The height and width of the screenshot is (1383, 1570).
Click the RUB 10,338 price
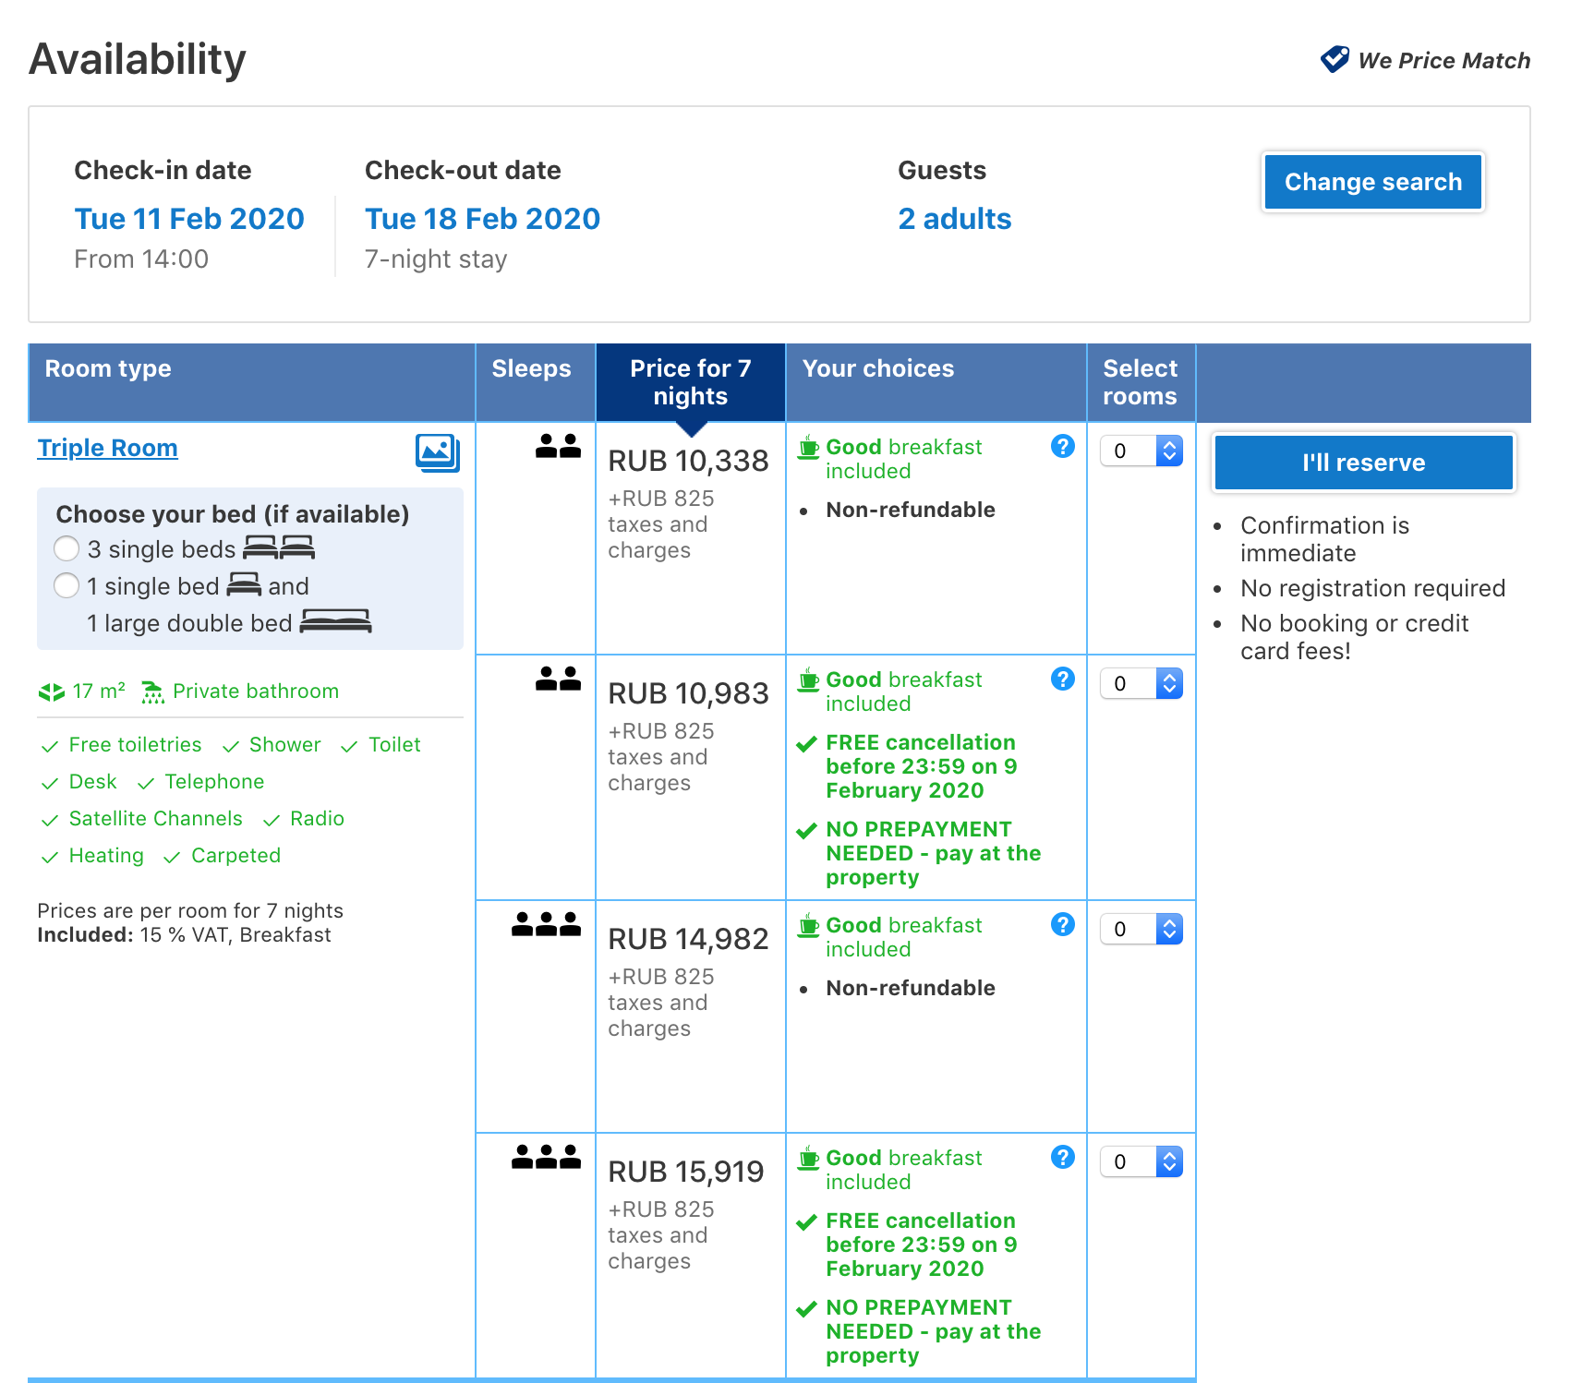688,461
